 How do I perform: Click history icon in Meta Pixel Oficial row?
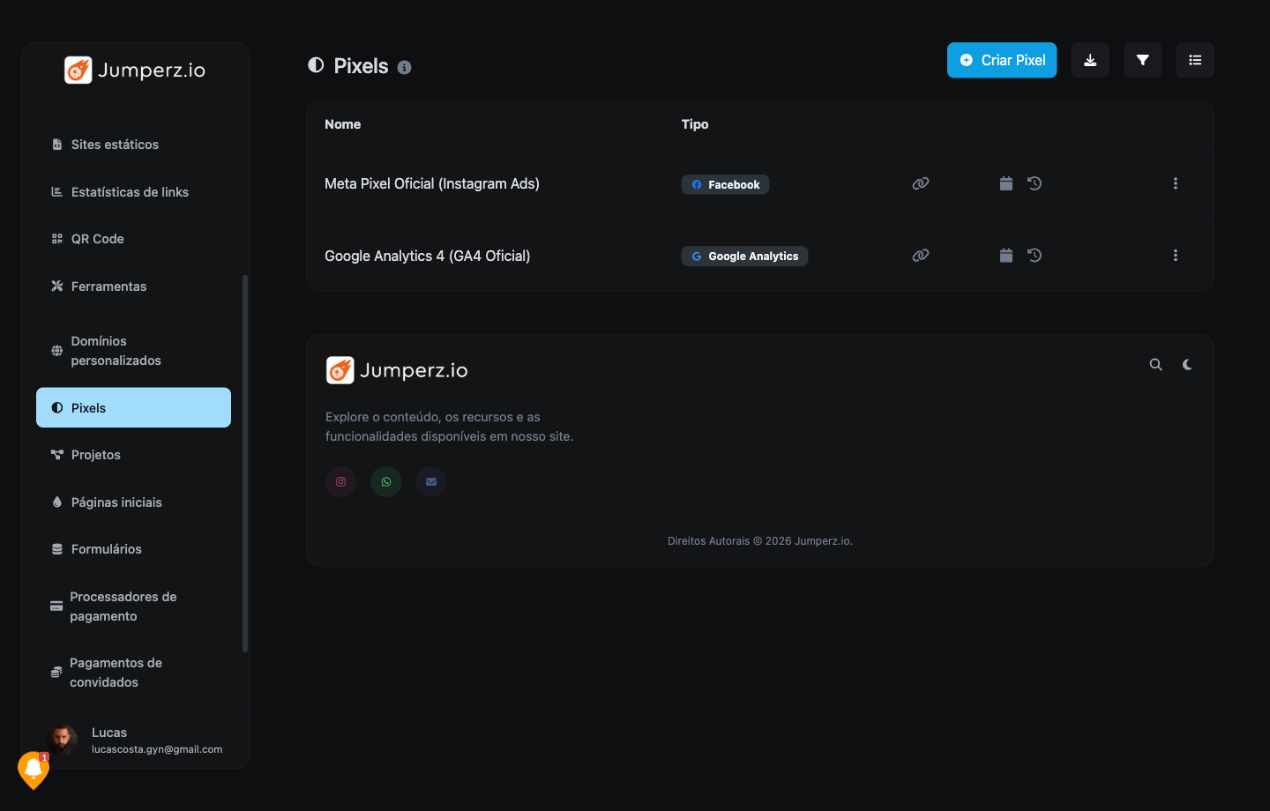tap(1035, 183)
